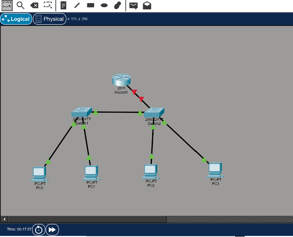293x237 pixels.
Task: Switch to the Physical workspace tab
Action: click(50, 19)
